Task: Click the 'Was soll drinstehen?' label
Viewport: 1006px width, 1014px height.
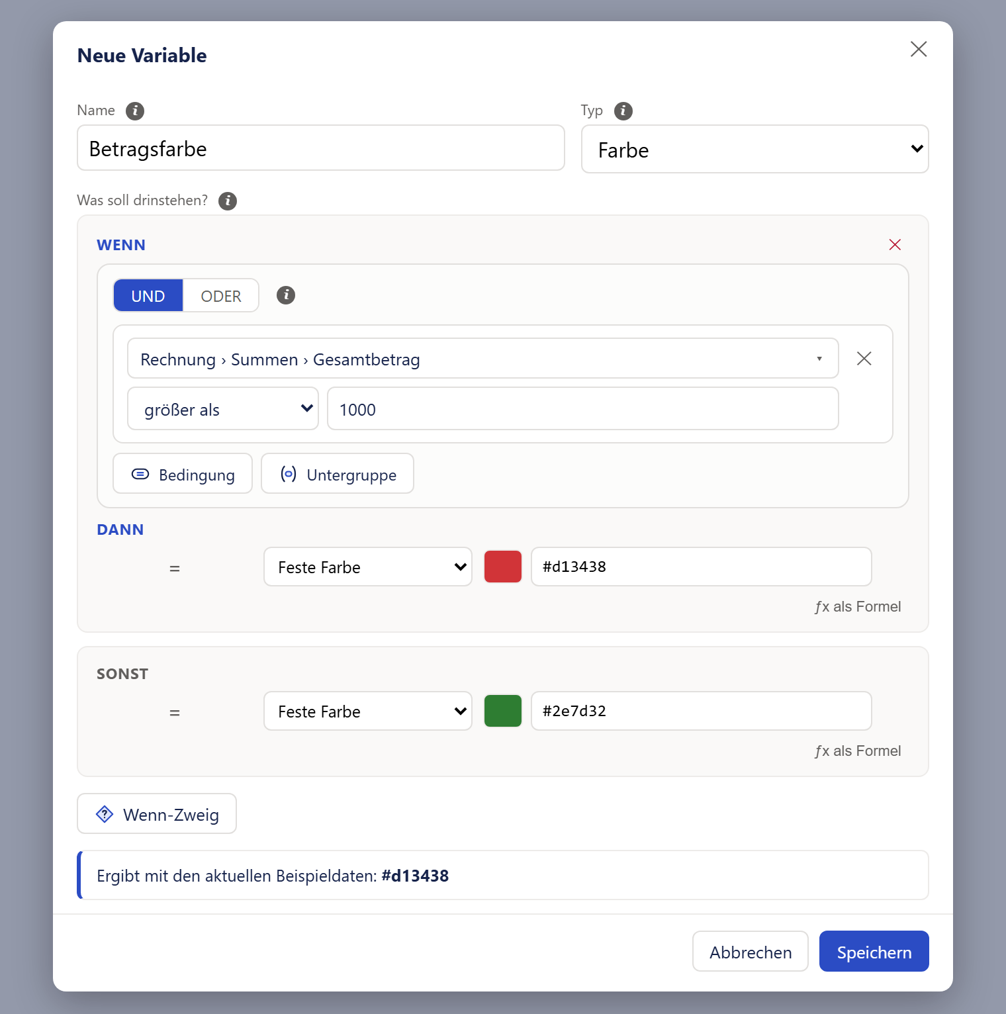Action: point(142,201)
